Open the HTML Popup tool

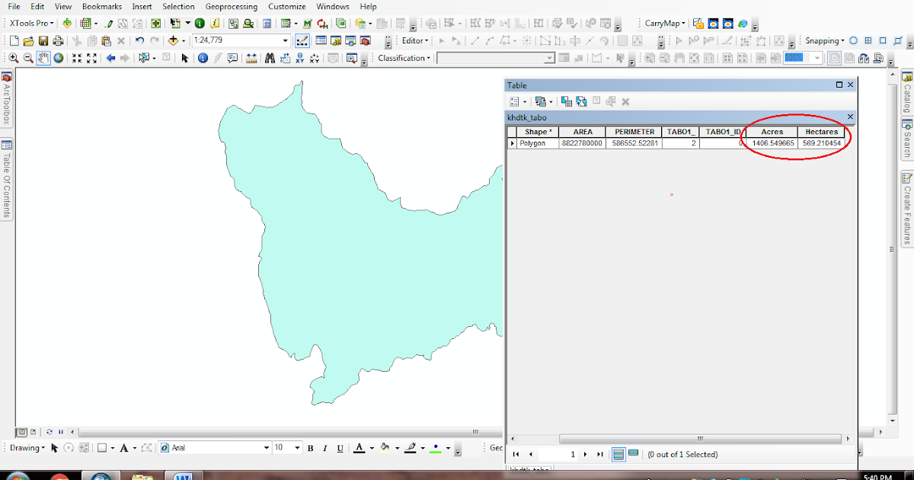pyautogui.click(x=232, y=58)
